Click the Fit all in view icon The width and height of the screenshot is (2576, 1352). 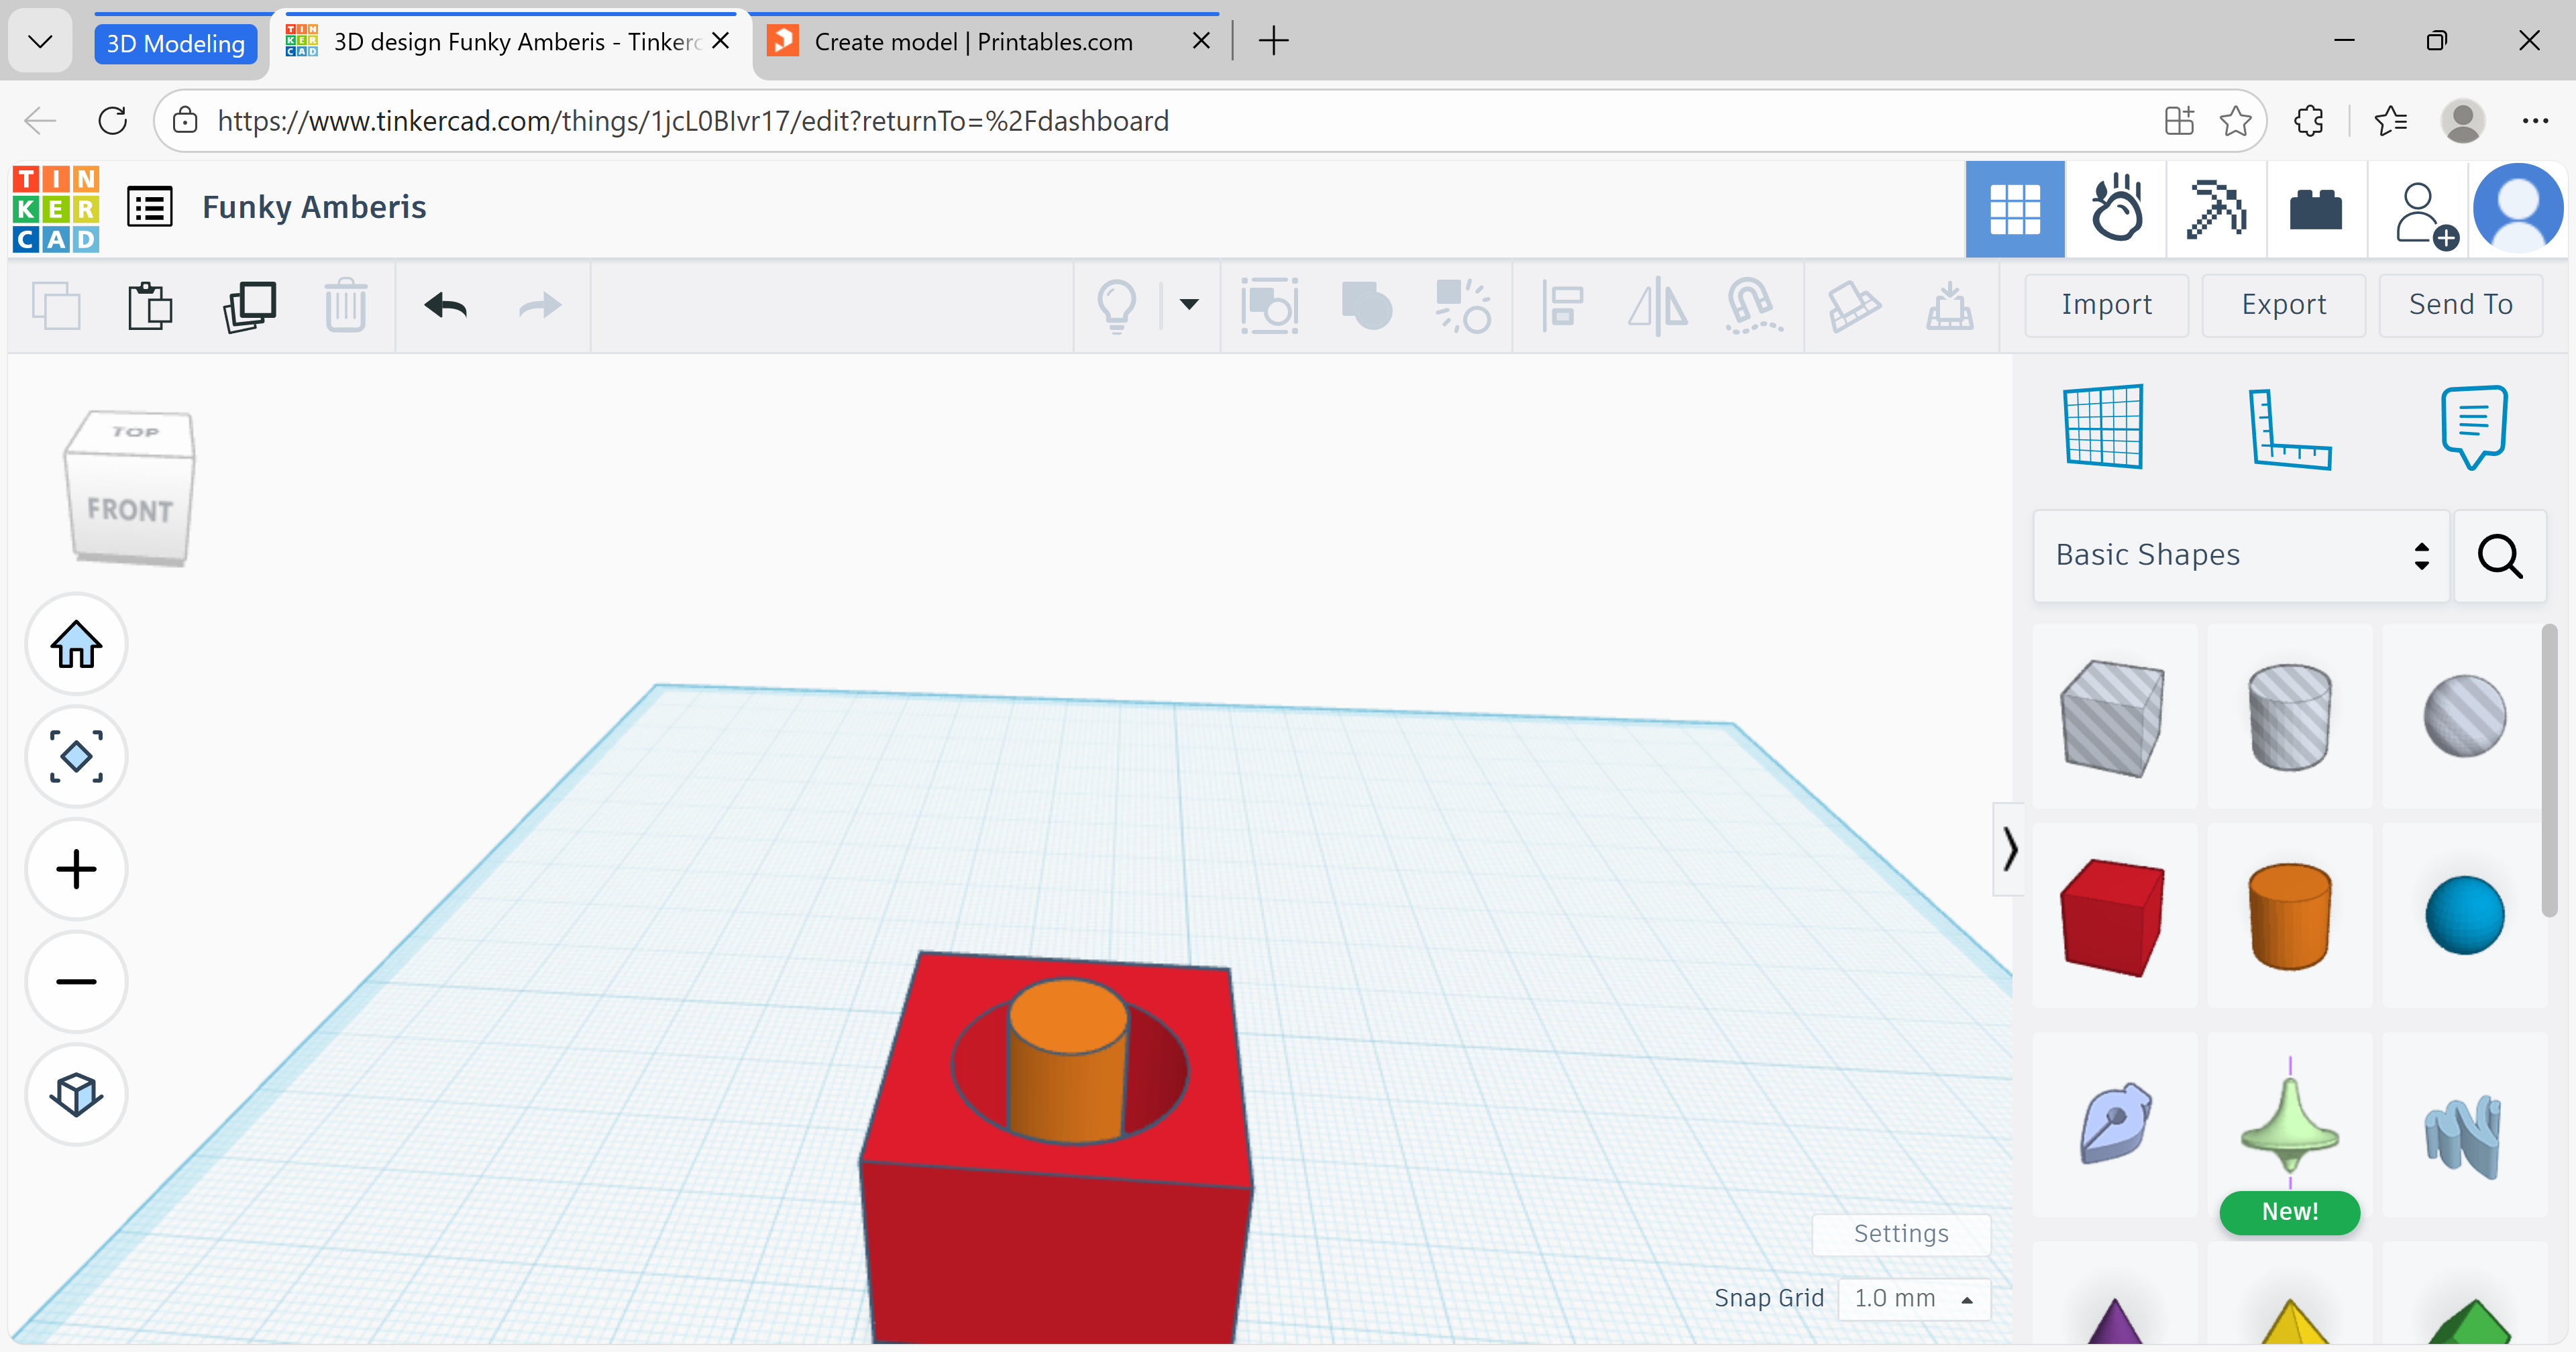(x=76, y=757)
